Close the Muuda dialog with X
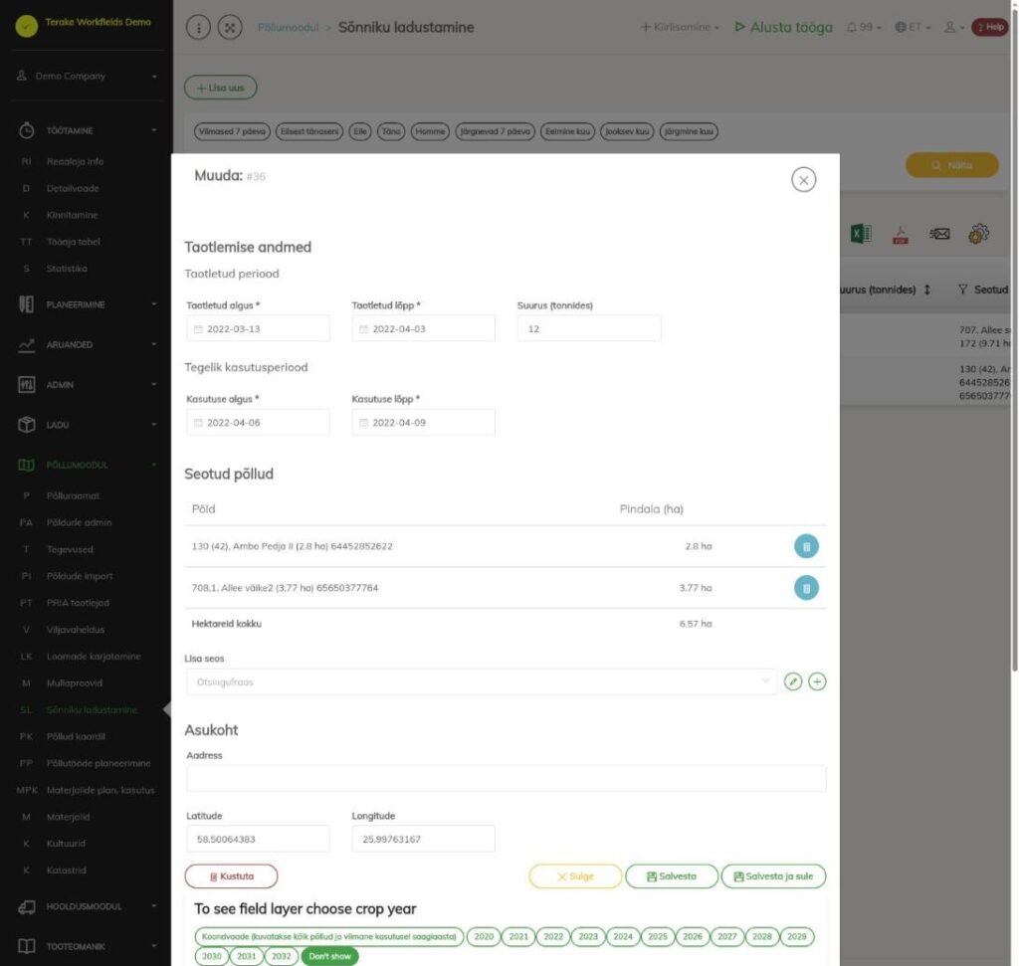This screenshot has width=1019, height=966. point(804,180)
